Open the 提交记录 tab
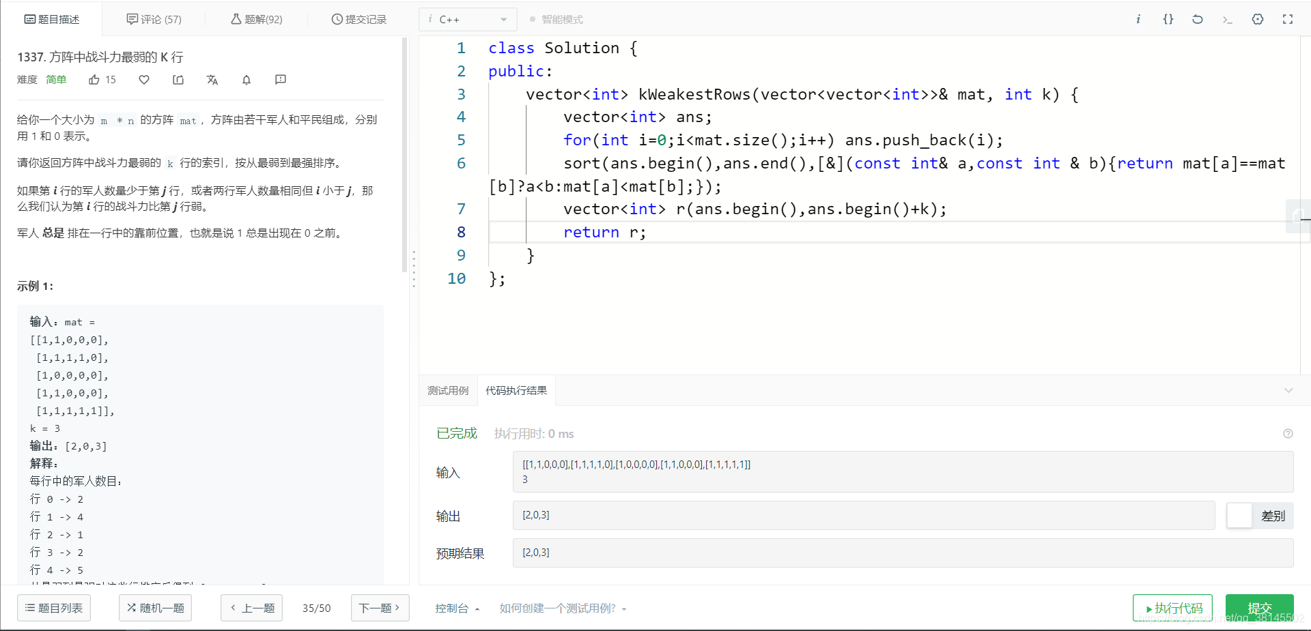 (359, 19)
